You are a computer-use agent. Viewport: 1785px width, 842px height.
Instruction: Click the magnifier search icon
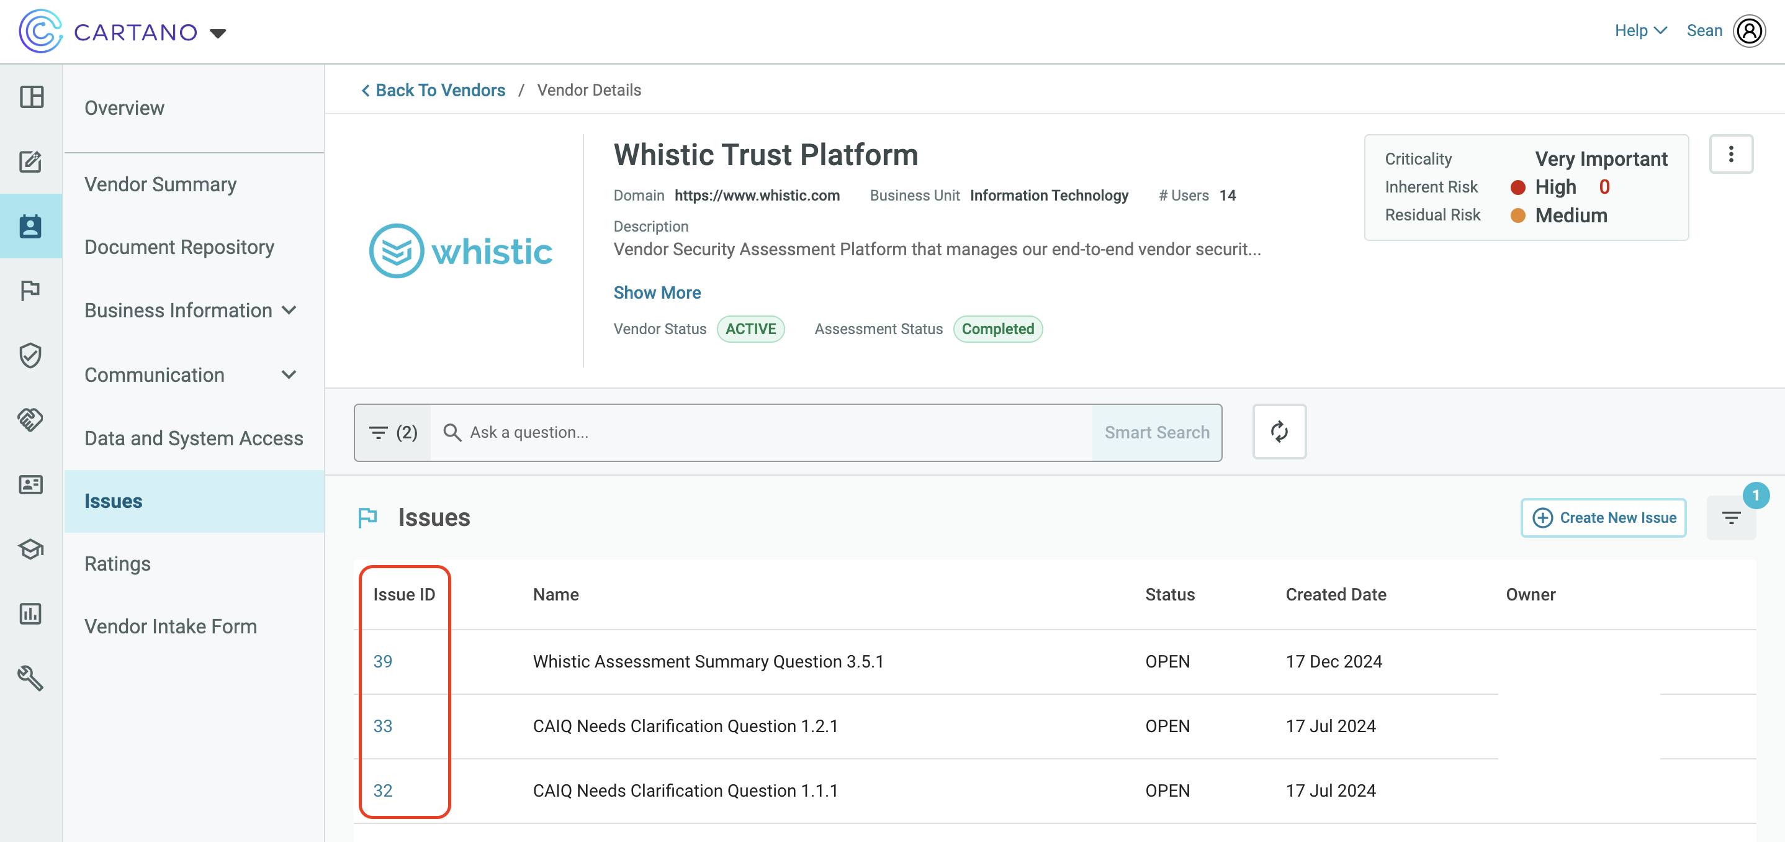452,432
